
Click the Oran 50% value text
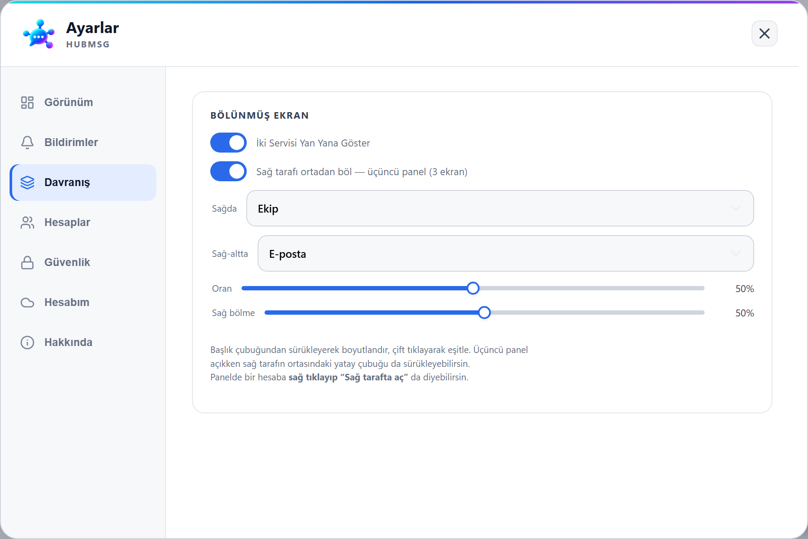[745, 289]
